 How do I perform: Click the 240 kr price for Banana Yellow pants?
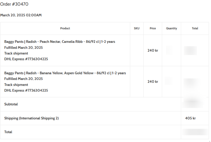point(153,82)
